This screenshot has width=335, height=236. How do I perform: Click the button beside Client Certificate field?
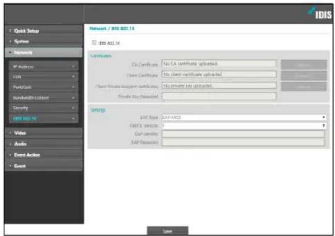coord(304,75)
